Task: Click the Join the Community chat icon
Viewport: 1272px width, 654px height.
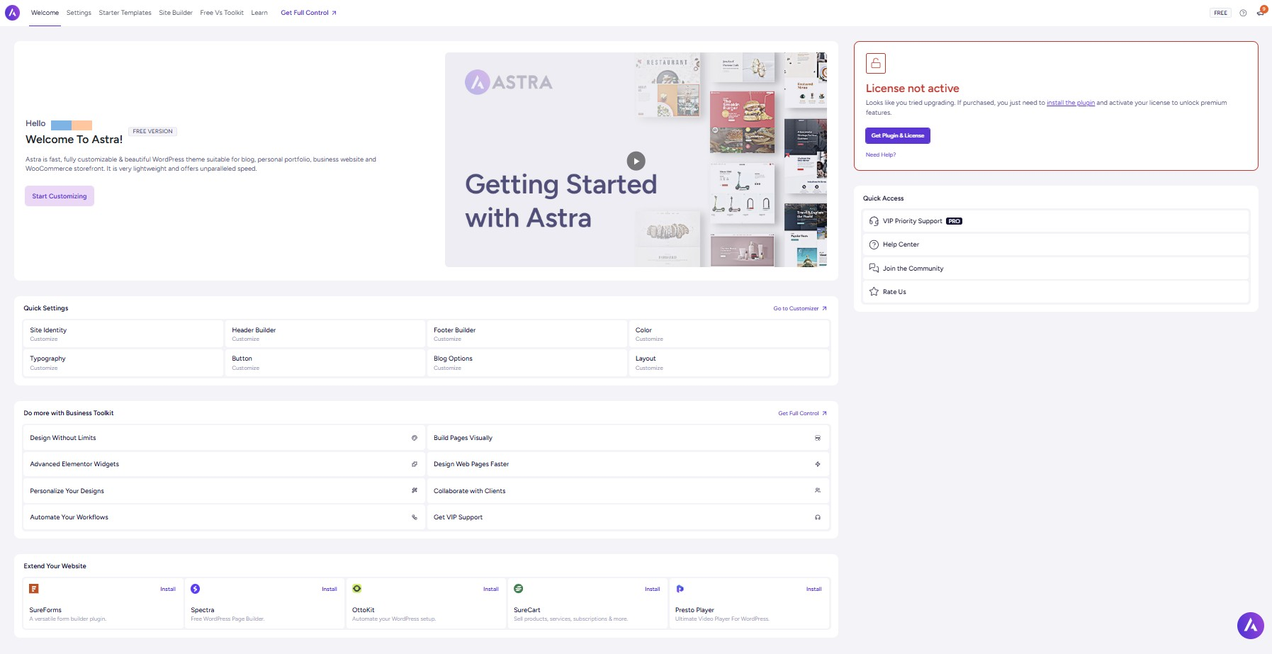Action: (x=874, y=268)
